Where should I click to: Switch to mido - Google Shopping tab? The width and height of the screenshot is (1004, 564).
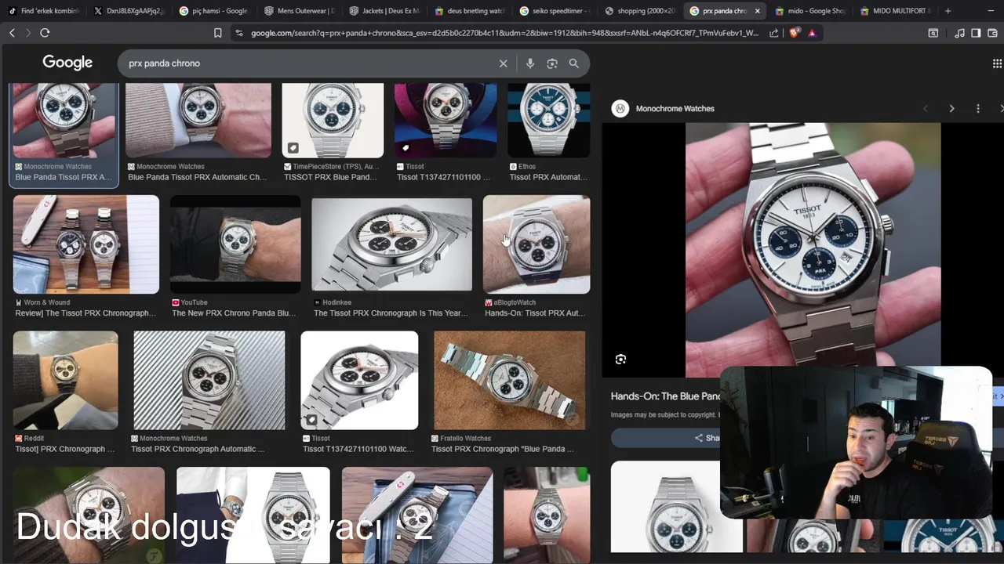(810, 11)
